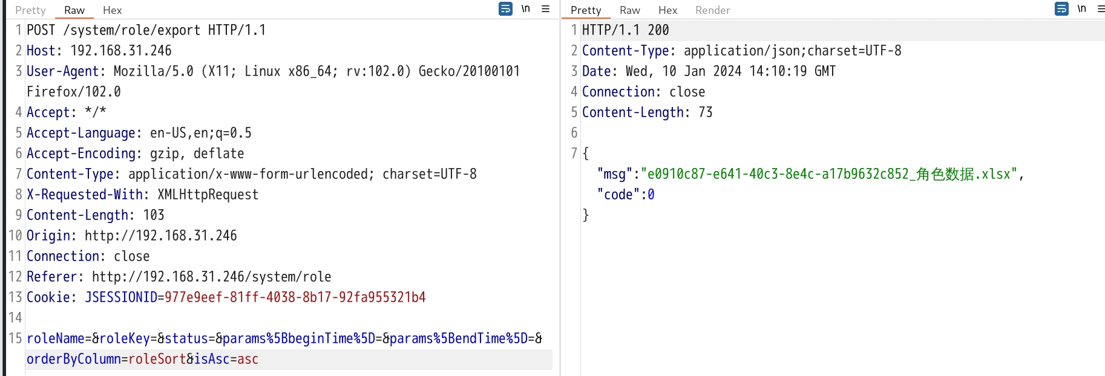Switch the request view to Pretty

(x=30, y=10)
